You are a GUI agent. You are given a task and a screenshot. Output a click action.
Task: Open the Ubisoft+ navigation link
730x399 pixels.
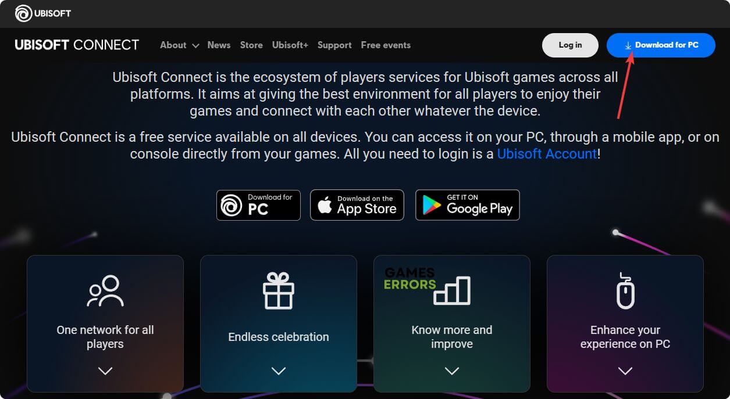290,45
